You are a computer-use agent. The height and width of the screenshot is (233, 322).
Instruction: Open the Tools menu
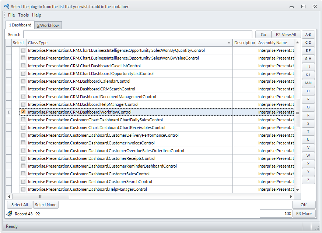point(23,15)
